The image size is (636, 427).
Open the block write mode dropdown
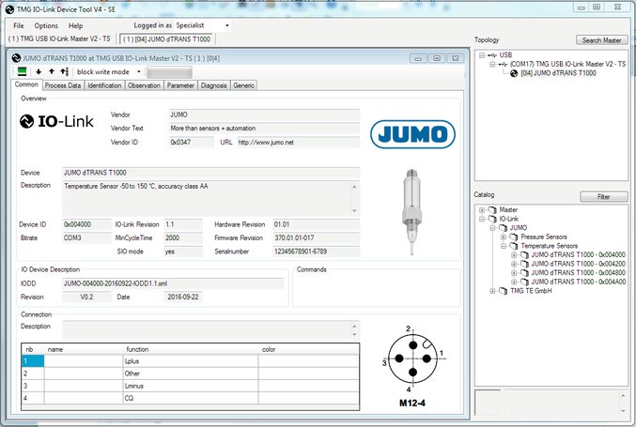139,71
